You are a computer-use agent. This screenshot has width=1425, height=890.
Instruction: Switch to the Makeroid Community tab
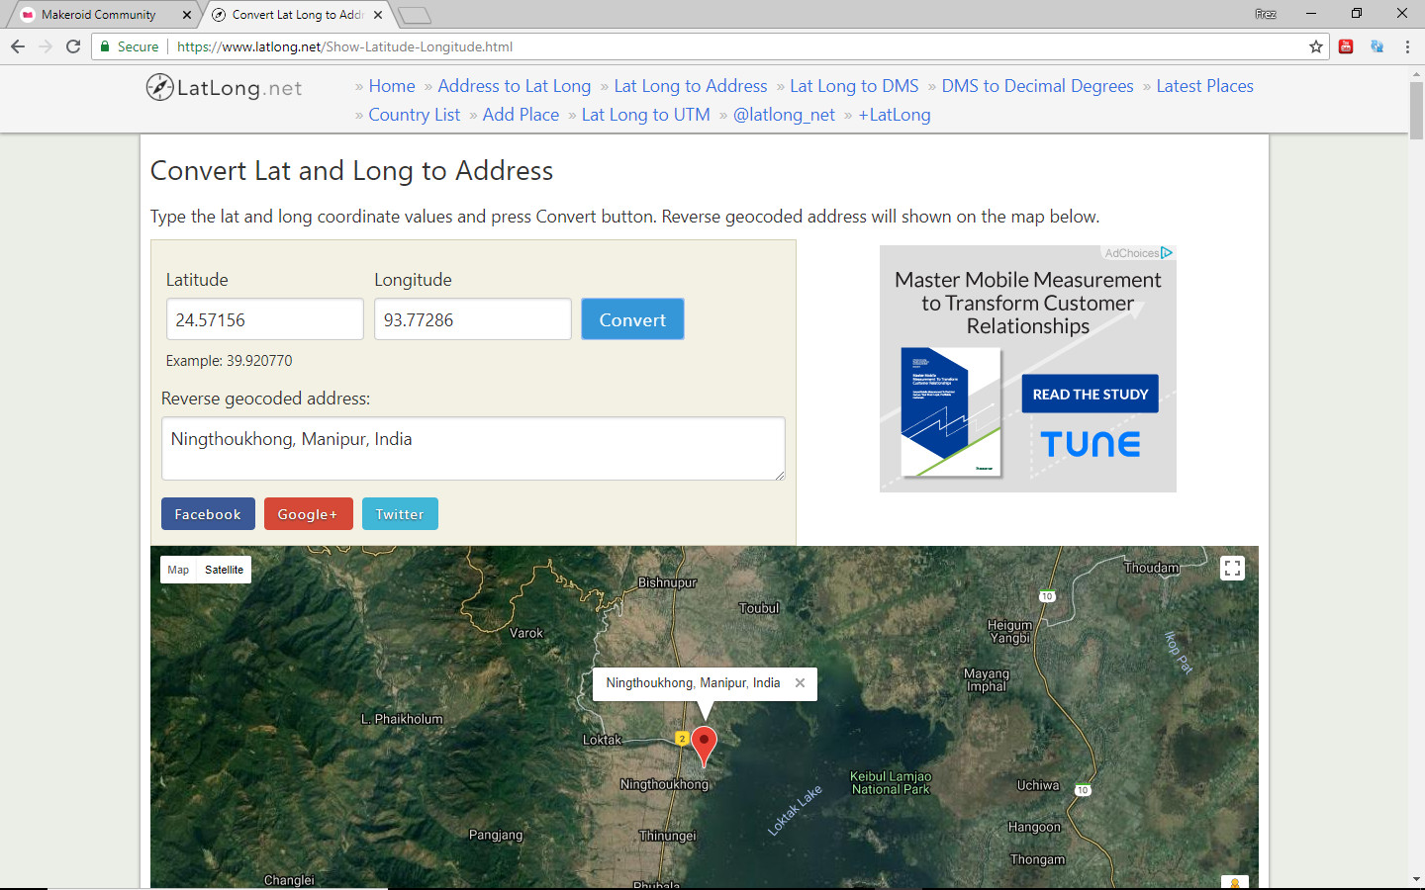click(x=99, y=15)
